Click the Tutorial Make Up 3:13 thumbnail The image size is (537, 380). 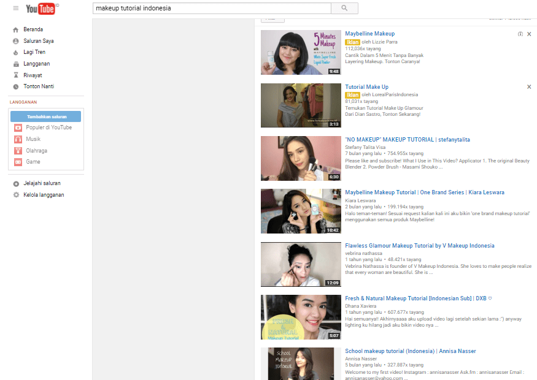click(x=301, y=105)
